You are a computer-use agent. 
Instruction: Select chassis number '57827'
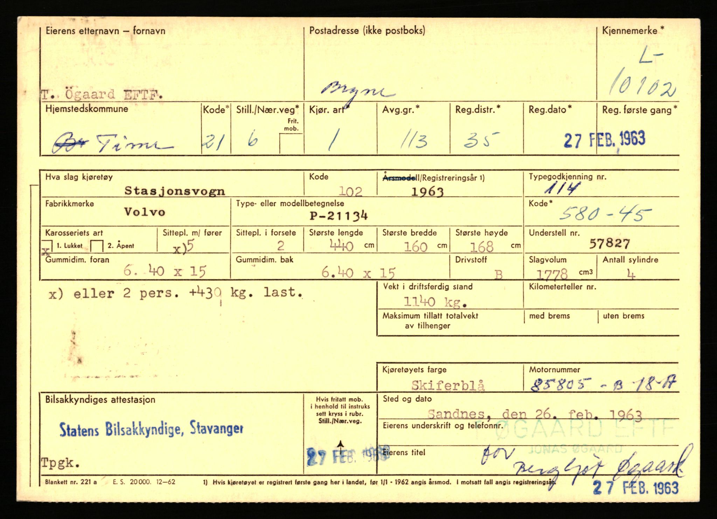click(609, 243)
